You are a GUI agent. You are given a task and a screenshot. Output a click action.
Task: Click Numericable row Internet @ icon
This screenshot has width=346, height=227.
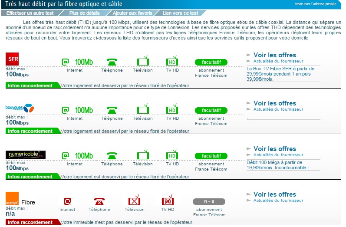click(65, 156)
